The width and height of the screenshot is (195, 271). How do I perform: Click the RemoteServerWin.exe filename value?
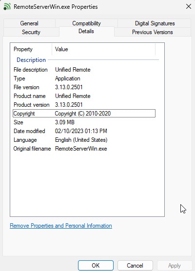tap(81, 149)
